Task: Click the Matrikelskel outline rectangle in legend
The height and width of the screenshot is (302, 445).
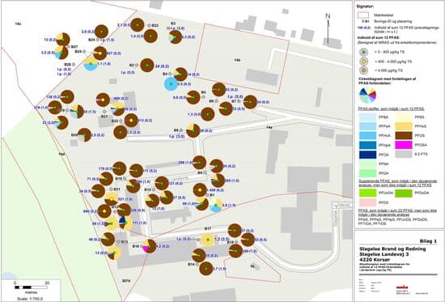Action: (364, 15)
